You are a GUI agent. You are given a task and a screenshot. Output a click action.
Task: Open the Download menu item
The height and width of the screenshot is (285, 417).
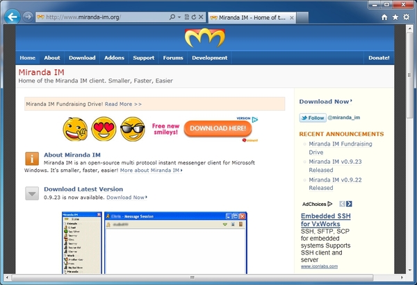pos(82,58)
